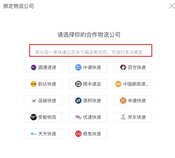
Task: Click the yellow 韵达快递 logo icon
Action: click(x=34, y=84)
